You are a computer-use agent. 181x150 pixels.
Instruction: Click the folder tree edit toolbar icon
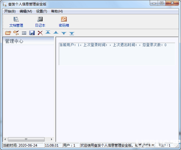pyautogui.click(x=16, y=33)
